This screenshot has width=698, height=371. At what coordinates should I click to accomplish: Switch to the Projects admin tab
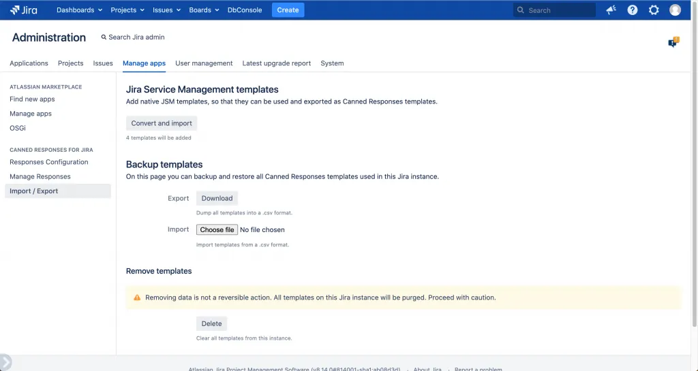coord(70,63)
